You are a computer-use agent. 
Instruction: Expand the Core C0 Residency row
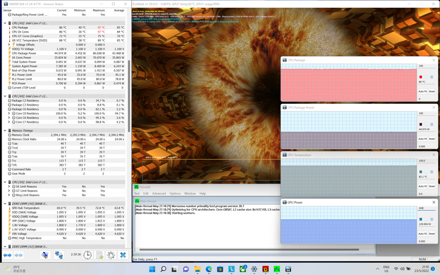pos(9,113)
